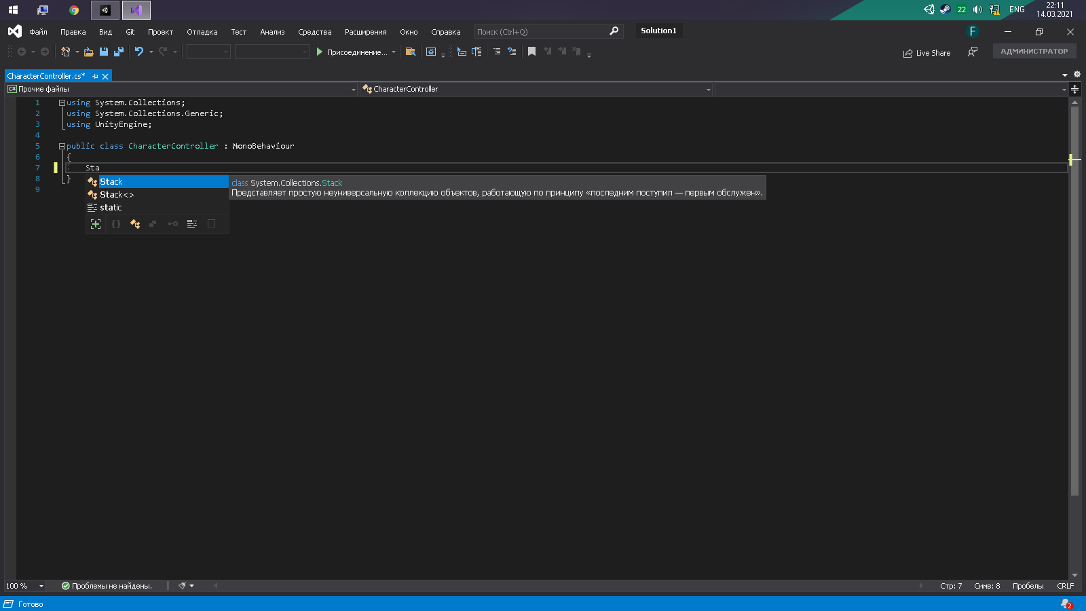Toggle the classes filter in IntelliSense
The width and height of the screenshot is (1086, 611).
(135, 224)
